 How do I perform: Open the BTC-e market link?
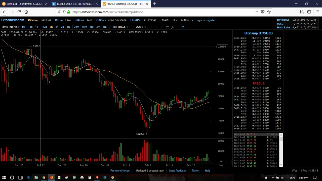coord(59,20)
